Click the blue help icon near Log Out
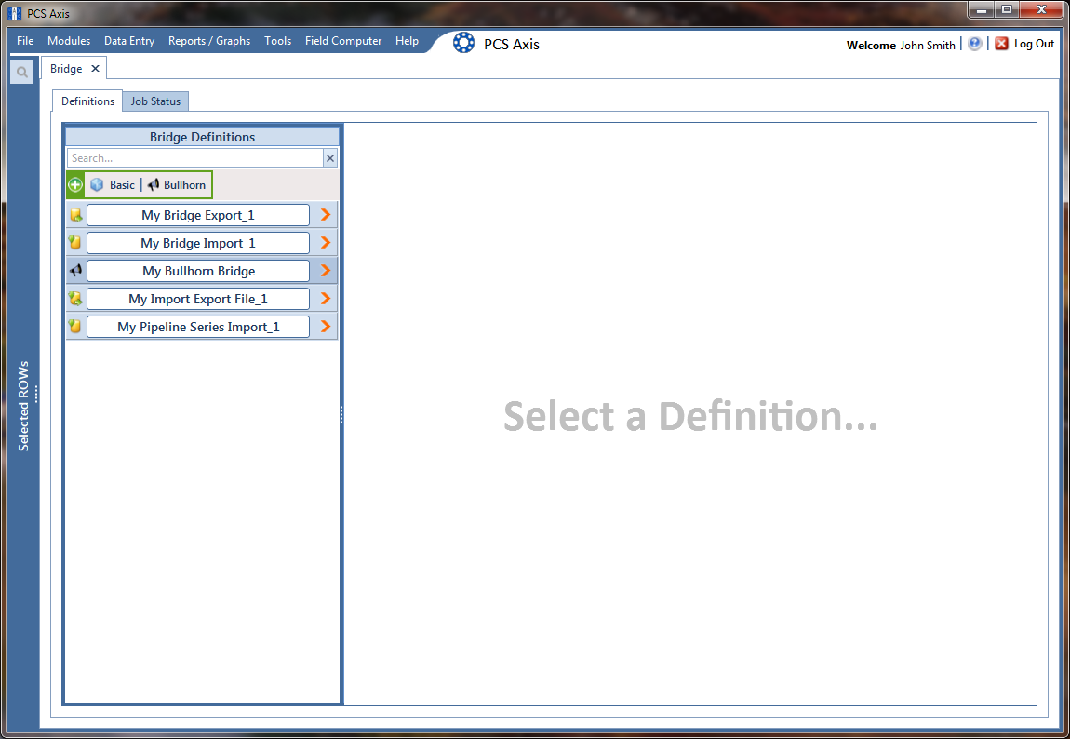This screenshot has width=1070, height=739. click(975, 44)
